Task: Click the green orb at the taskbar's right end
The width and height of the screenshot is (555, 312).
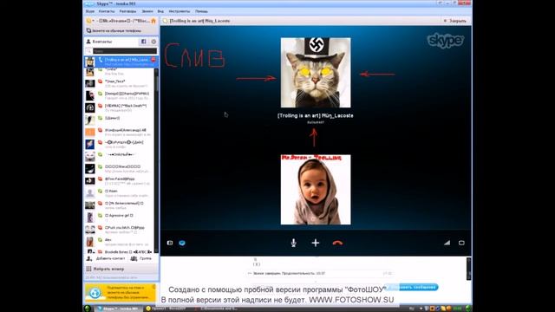Action: [x=468, y=309]
